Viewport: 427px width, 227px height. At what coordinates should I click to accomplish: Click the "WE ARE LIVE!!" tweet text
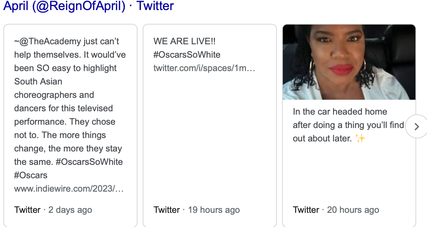tap(184, 41)
